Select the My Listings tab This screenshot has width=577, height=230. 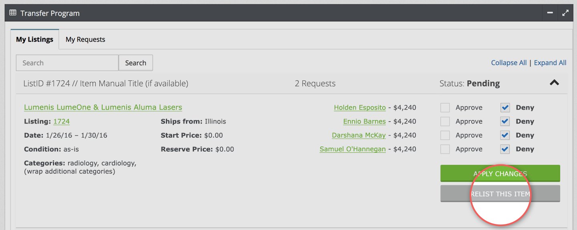coord(34,39)
